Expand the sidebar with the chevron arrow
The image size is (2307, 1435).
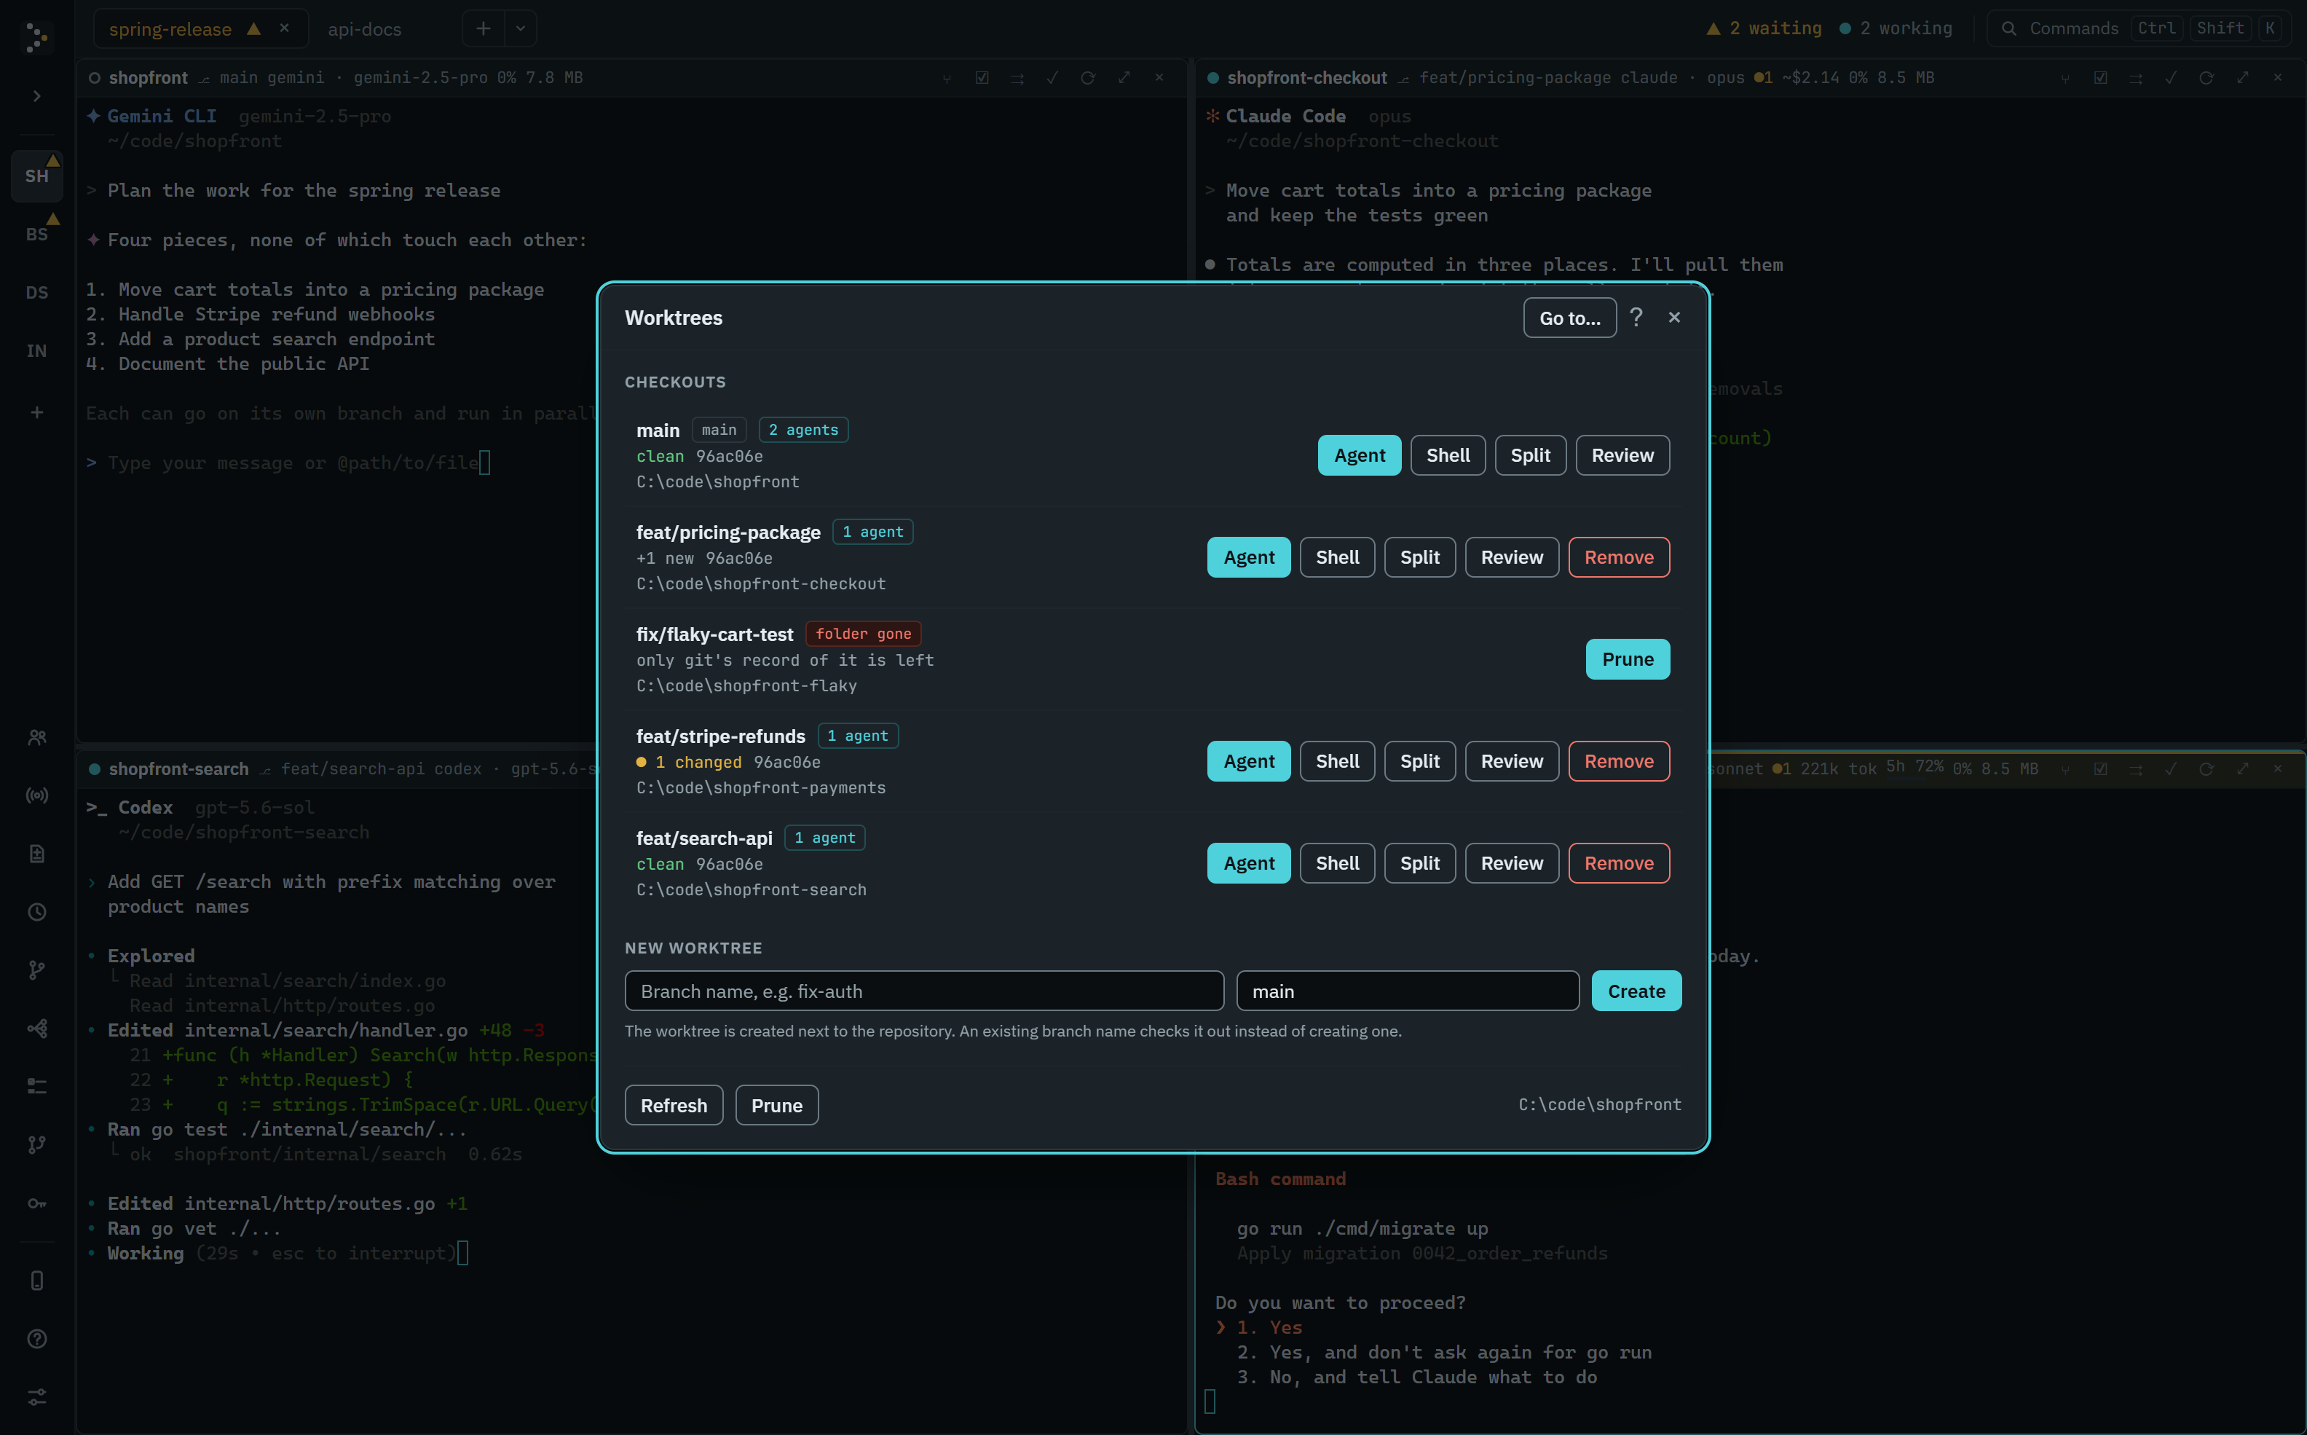[37, 96]
